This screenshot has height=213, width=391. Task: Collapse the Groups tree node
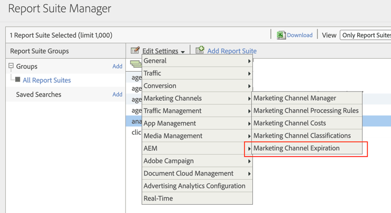11,66
